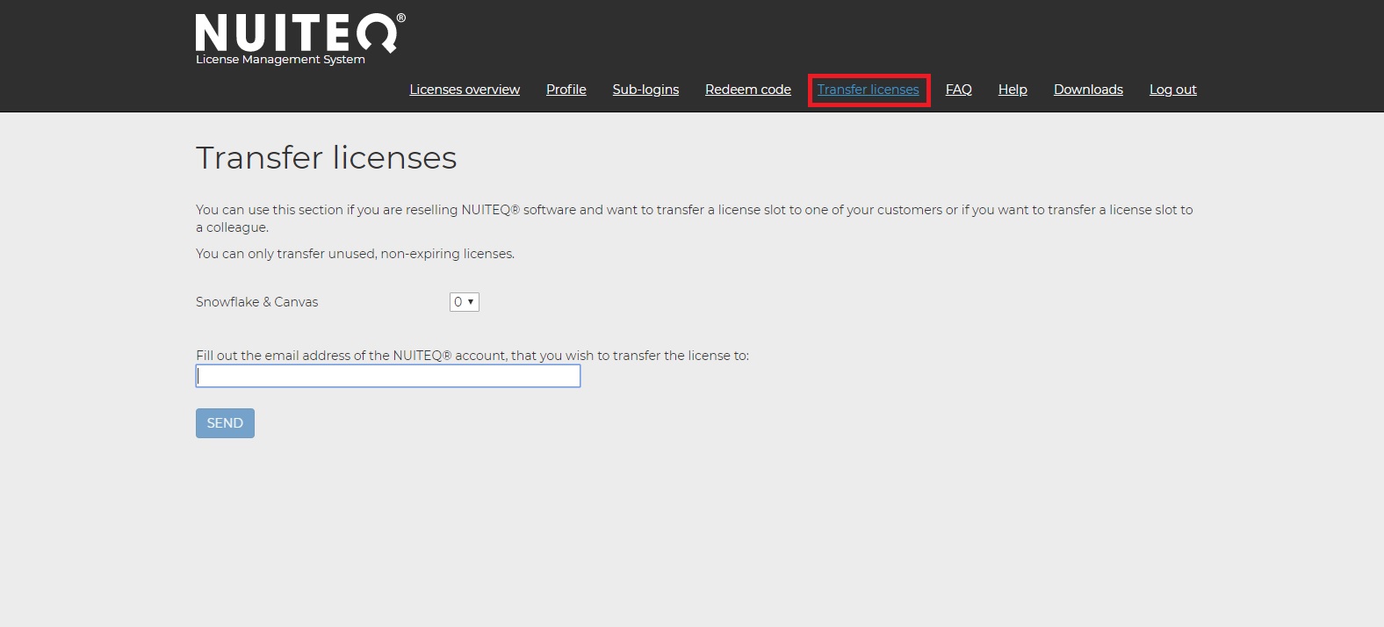Image resolution: width=1384 pixels, height=627 pixels.
Task: Go to the Downloads page
Action: (1088, 90)
